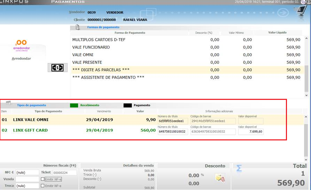
Task: Click the 9,90 value of Vale Omni
Action: pos(151,120)
